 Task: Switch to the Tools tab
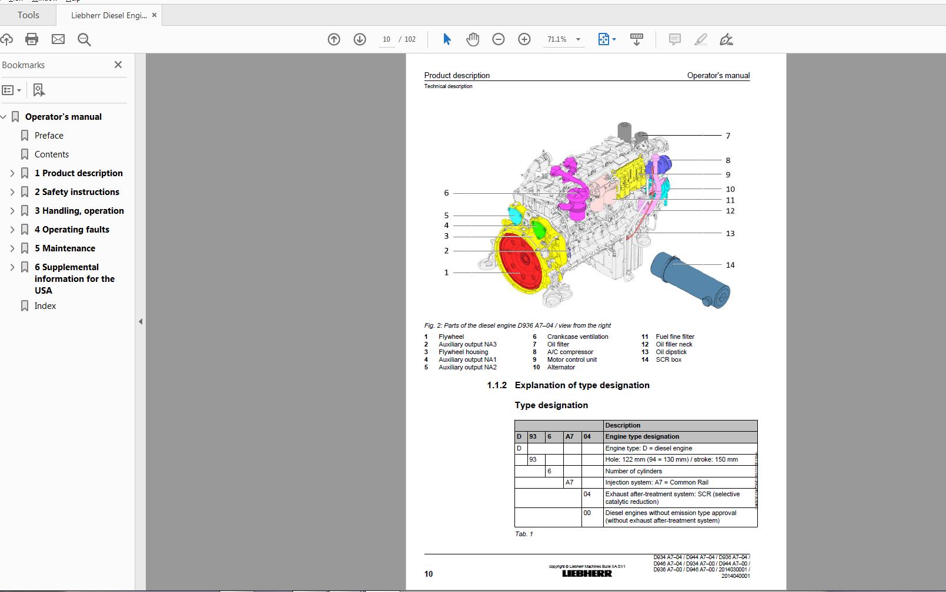point(28,15)
